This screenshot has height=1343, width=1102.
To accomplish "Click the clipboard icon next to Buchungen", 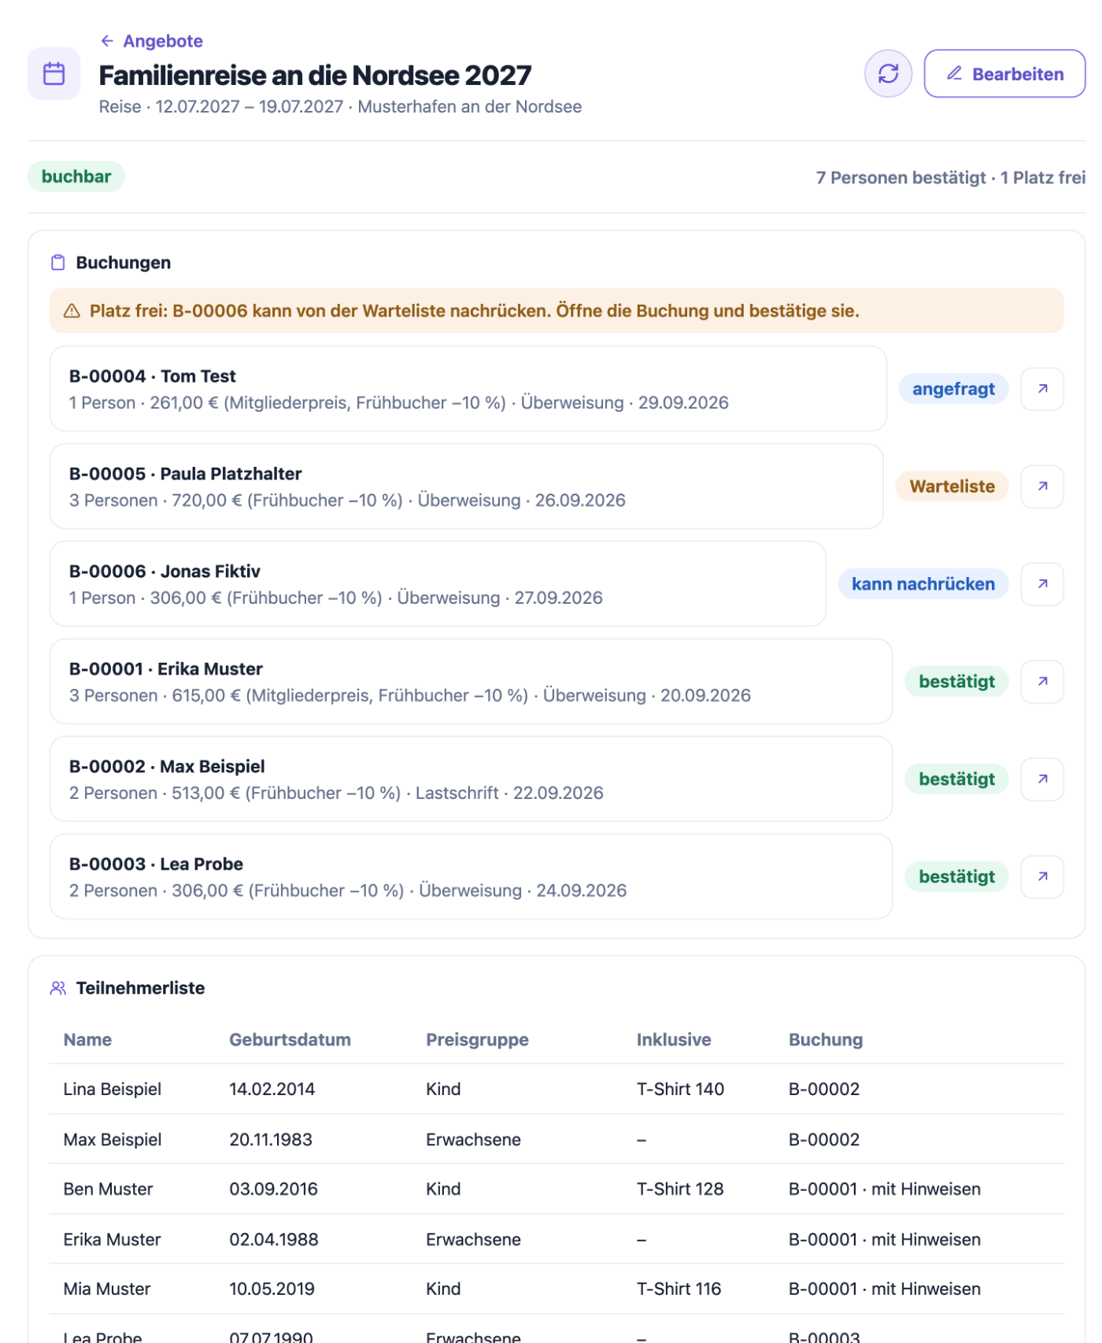I will (x=58, y=263).
